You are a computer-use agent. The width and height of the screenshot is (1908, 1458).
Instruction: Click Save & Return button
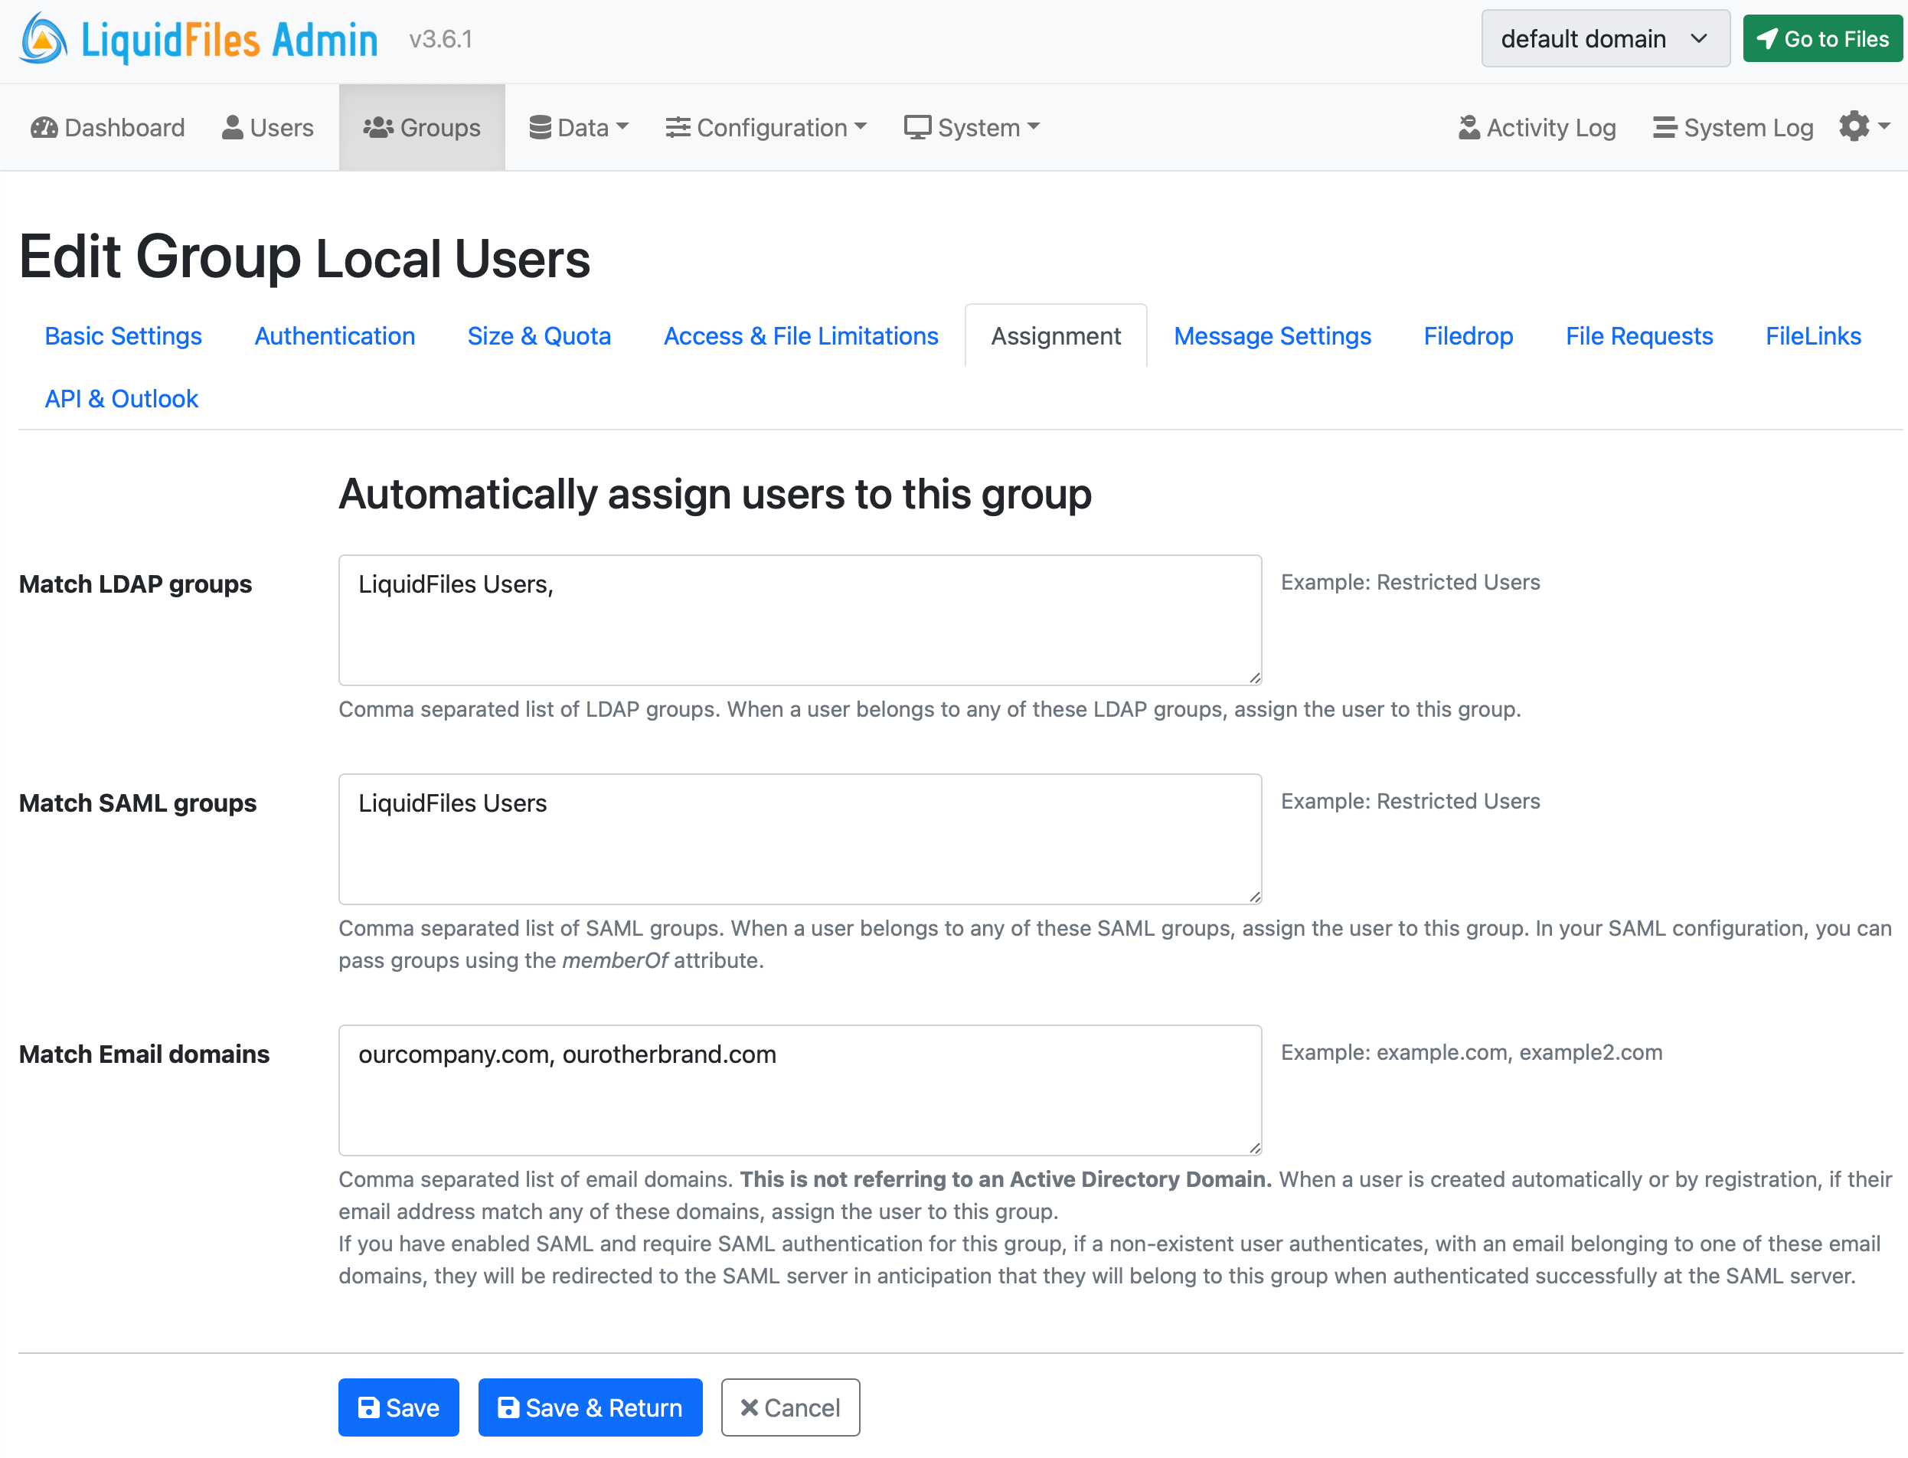tap(590, 1407)
